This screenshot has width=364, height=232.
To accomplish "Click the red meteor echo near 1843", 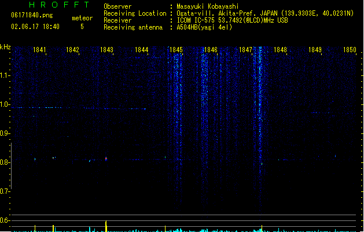I will coord(106,159).
